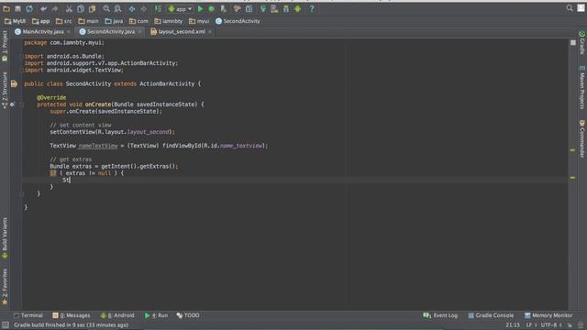Open the TODO tool window

[x=188, y=315]
